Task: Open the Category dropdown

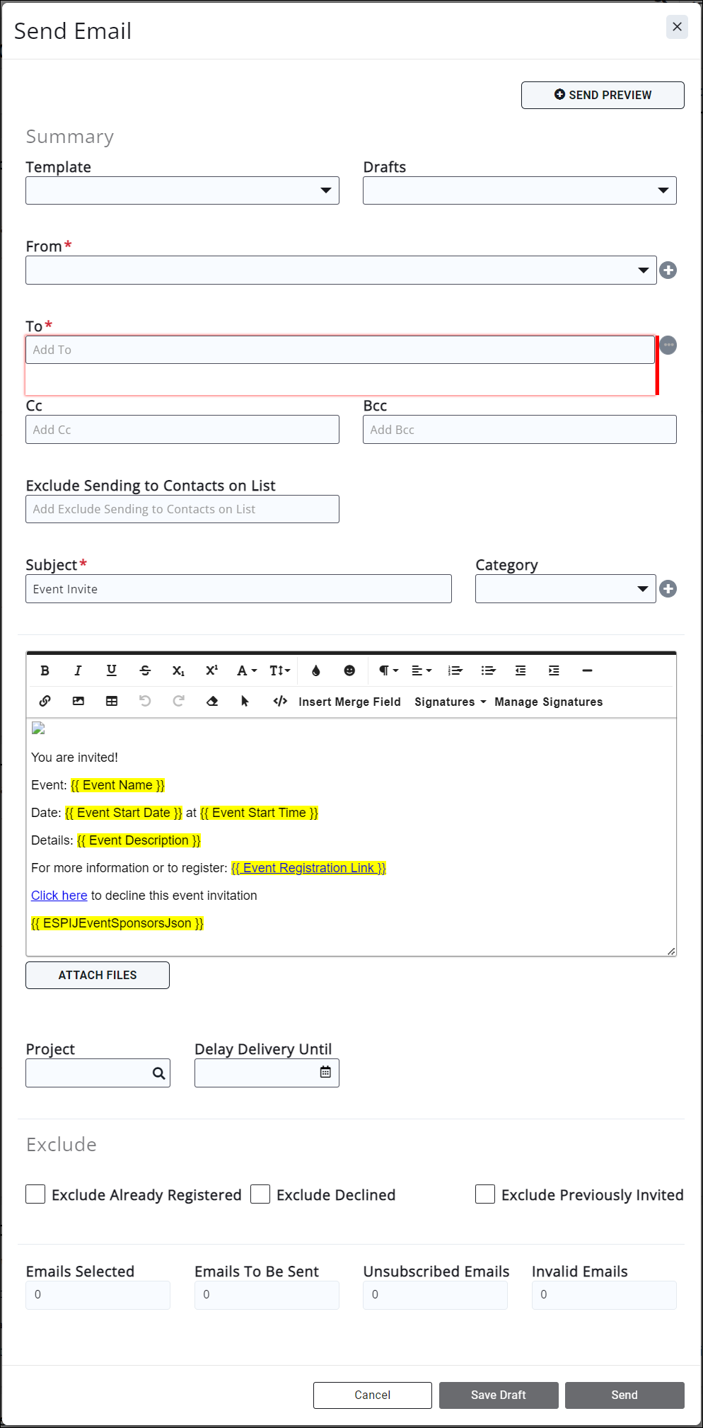Action: pos(565,589)
